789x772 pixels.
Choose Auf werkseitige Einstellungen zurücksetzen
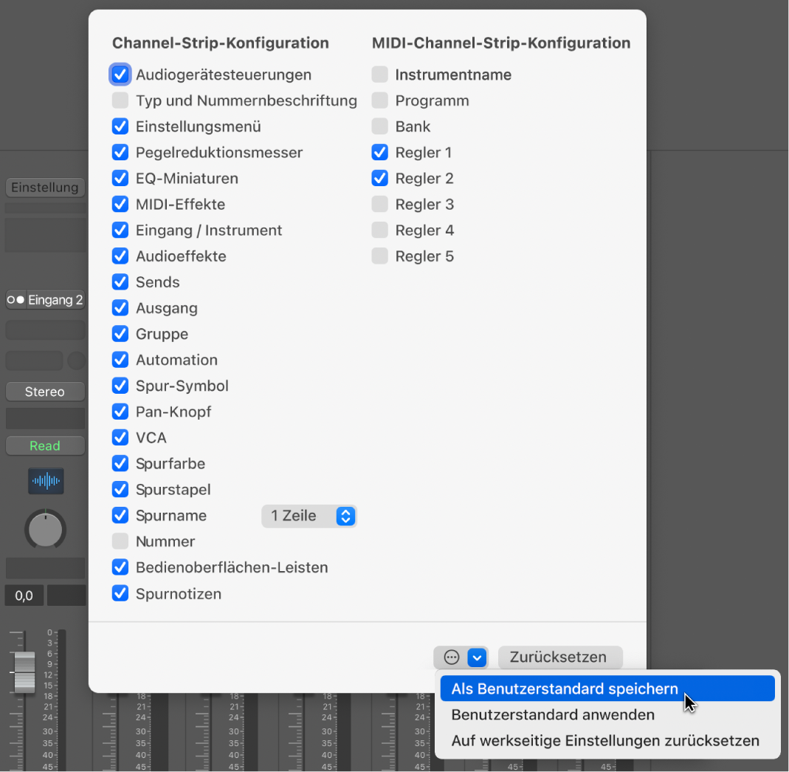605,741
